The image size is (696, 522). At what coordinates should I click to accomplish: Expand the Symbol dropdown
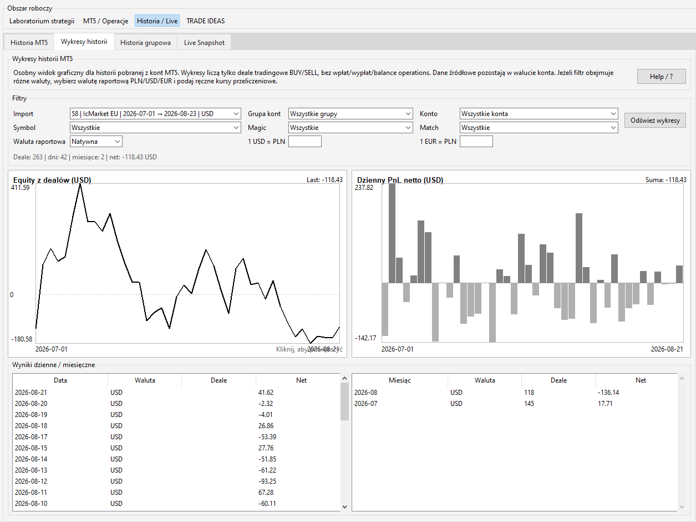coord(155,128)
